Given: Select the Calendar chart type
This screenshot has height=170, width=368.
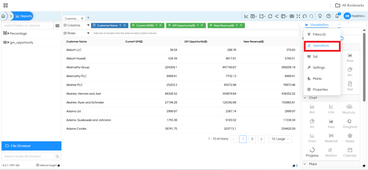Looking at the screenshot, I should pos(350,153).
